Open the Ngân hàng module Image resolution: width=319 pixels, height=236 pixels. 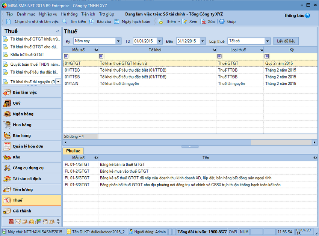click(32, 114)
